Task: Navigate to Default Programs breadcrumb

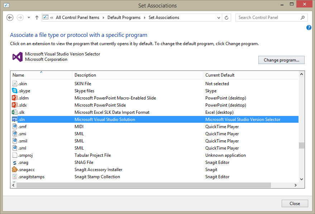Action: (124, 18)
